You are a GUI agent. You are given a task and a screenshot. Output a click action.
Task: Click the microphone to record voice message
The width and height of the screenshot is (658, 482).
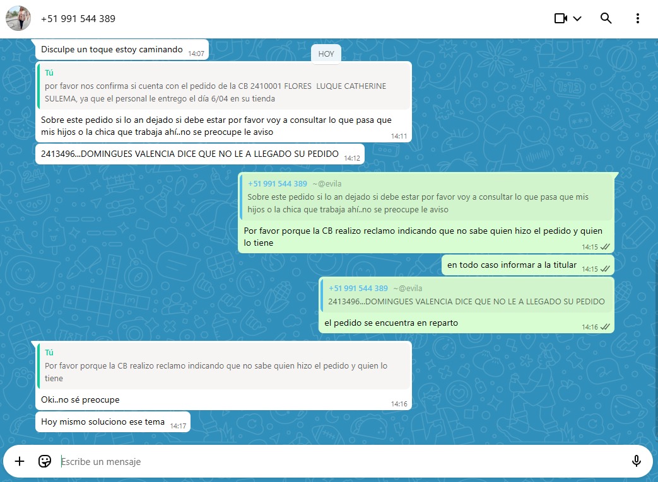(637, 461)
